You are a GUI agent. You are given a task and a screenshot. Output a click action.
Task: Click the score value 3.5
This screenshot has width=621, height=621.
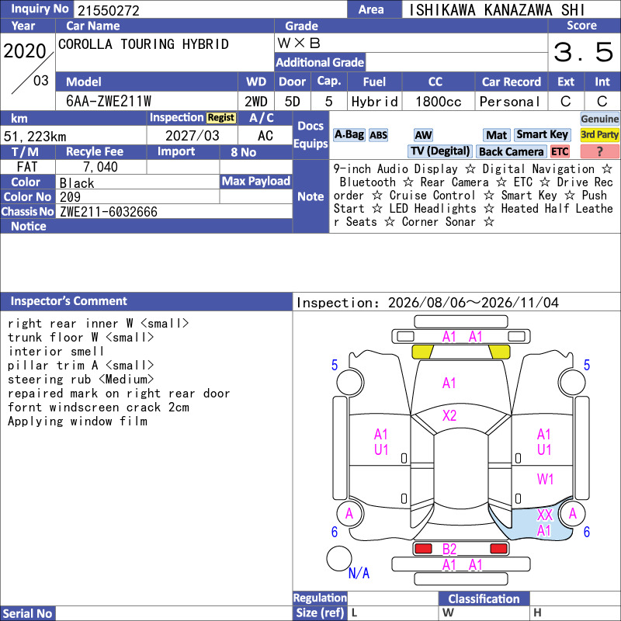click(584, 52)
